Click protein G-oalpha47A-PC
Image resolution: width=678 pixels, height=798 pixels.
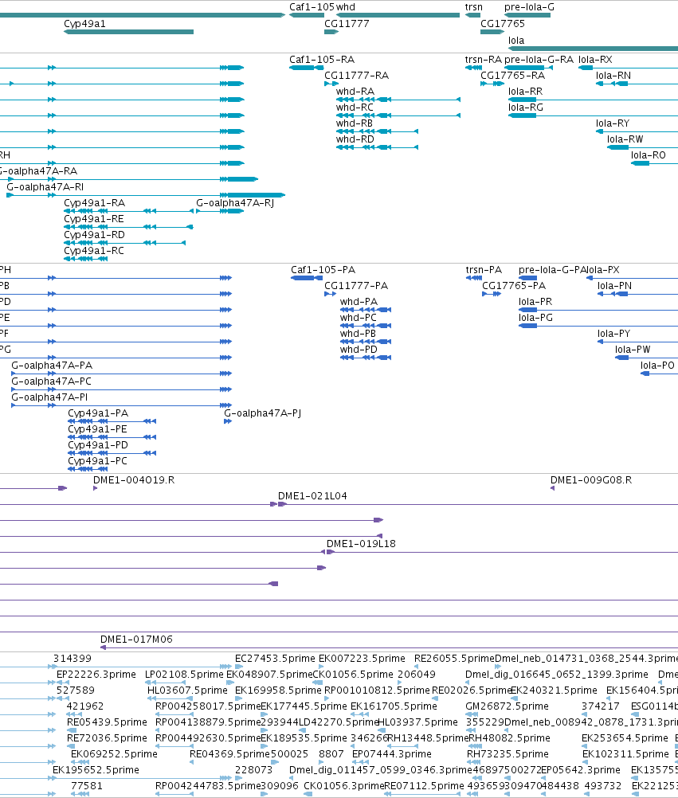[52, 381]
